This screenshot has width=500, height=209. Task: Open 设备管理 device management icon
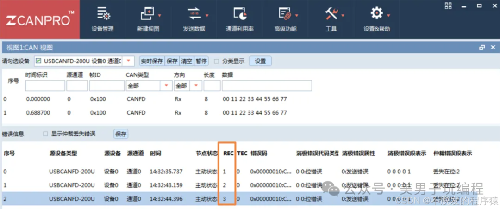tap(103, 14)
